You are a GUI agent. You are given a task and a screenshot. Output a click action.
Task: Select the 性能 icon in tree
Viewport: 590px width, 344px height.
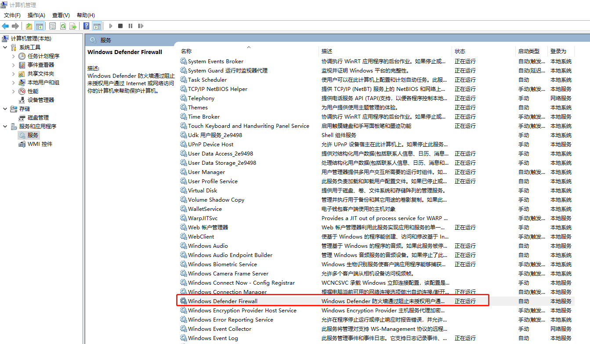(x=22, y=91)
